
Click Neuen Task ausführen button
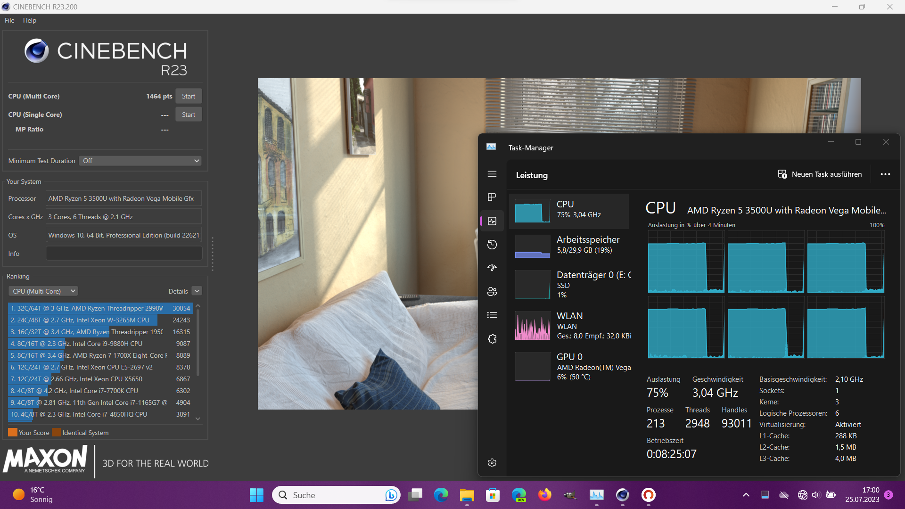click(x=820, y=174)
